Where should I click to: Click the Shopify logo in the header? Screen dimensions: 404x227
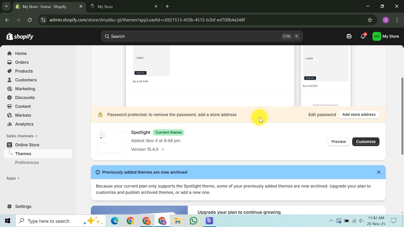[x=20, y=37]
